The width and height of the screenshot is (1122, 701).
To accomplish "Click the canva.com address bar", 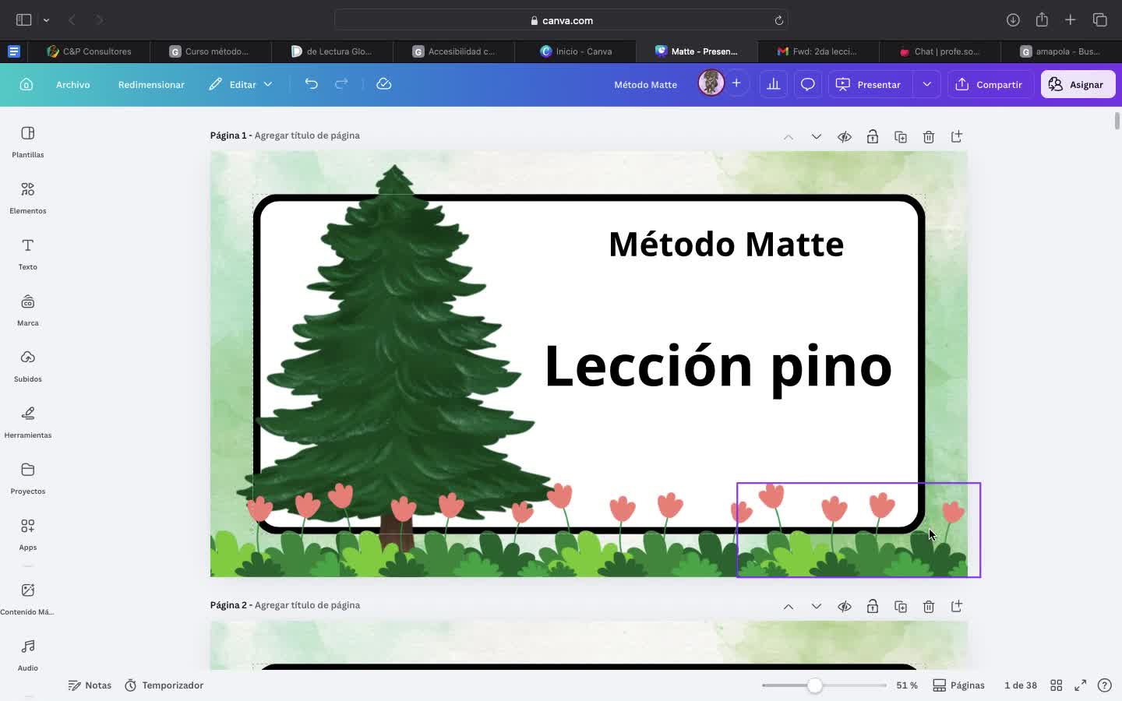I will 561,20.
